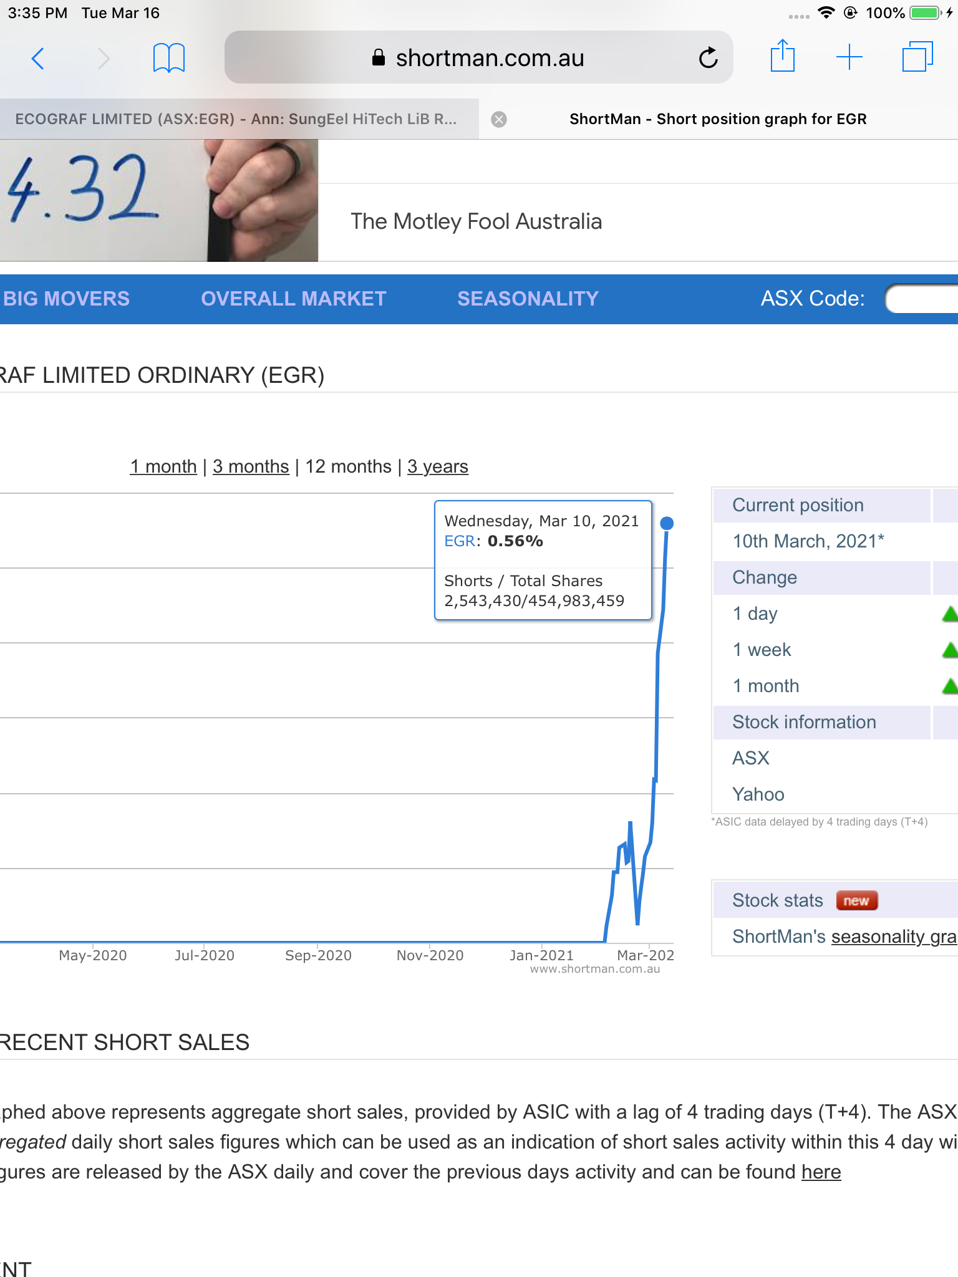Open the Safari bookmarks book icon
The image size is (958, 1277).
pos(169,58)
